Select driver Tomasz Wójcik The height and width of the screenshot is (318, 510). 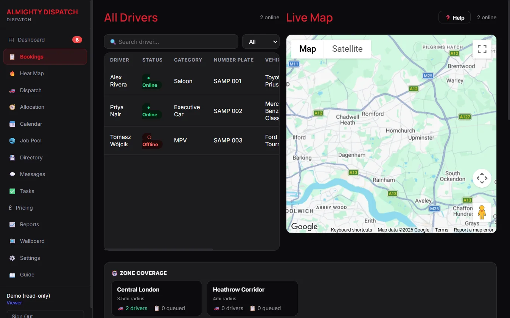click(120, 140)
